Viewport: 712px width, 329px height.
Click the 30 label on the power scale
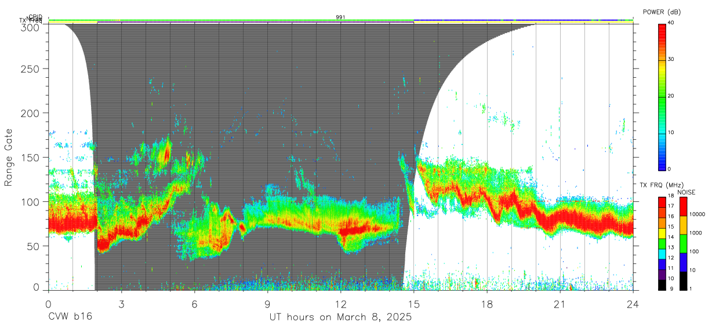[x=672, y=59]
